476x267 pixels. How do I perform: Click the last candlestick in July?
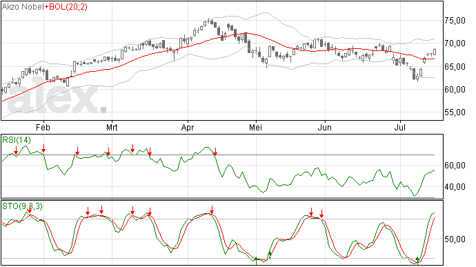click(x=435, y=52)
